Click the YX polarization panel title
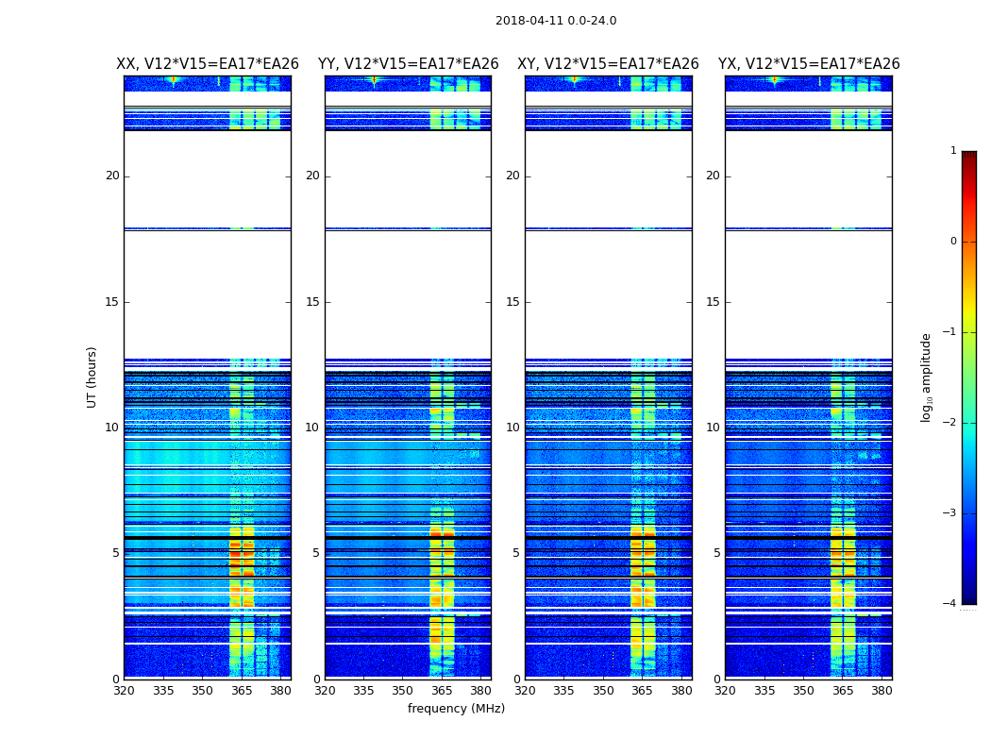The image size is (991, 755). pos(809,64)
